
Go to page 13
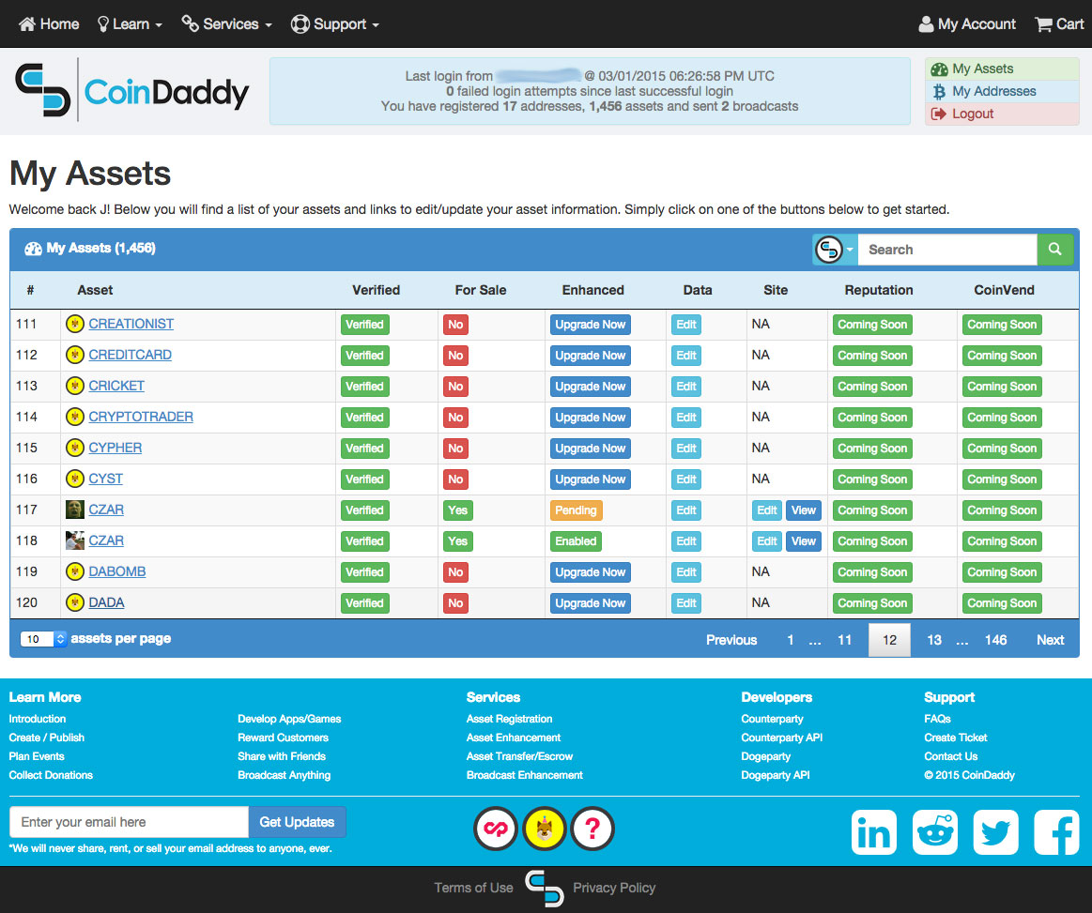[934, 640]
